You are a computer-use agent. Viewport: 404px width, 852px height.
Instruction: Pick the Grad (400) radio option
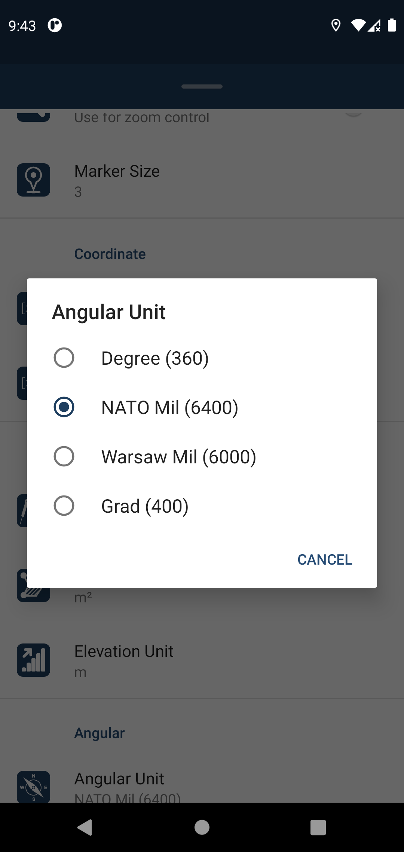pos(64,506)
